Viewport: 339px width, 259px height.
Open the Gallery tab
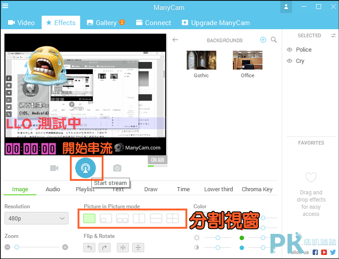point(106,23)
